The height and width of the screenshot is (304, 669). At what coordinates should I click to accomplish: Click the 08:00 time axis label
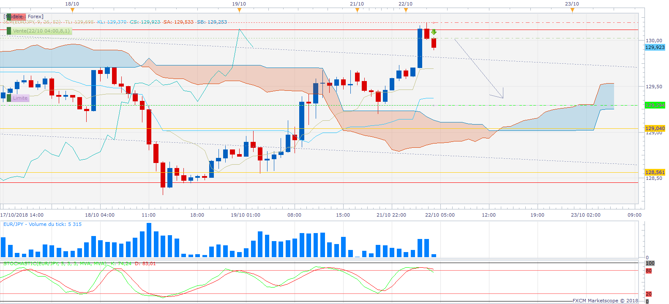tap(295, 215)
